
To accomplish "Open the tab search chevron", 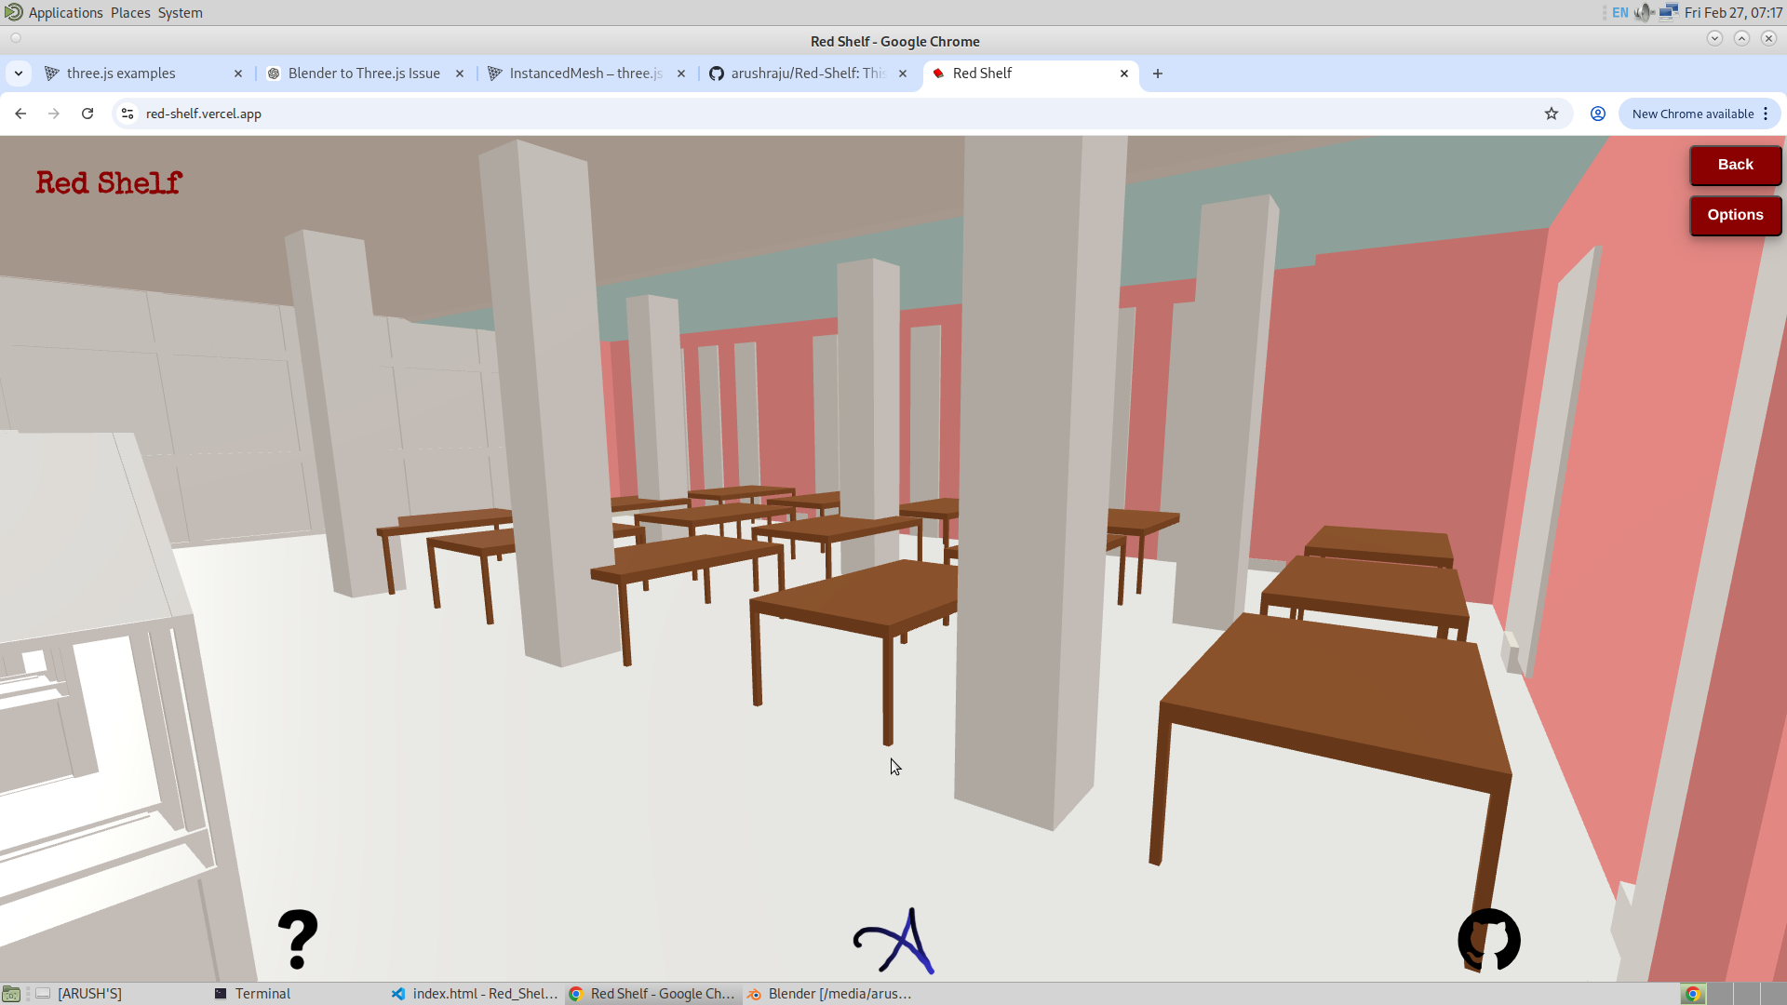I will [19, 73].
